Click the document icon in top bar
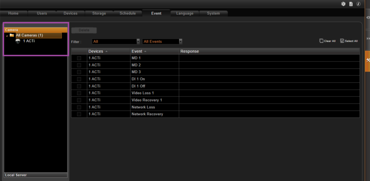 (351, 4)
